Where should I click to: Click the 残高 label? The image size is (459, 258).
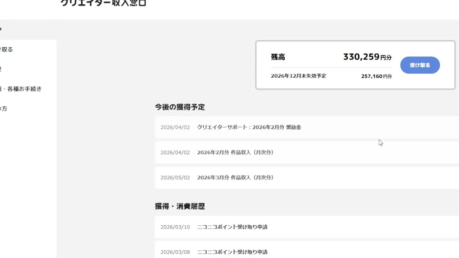pos(278,57)
